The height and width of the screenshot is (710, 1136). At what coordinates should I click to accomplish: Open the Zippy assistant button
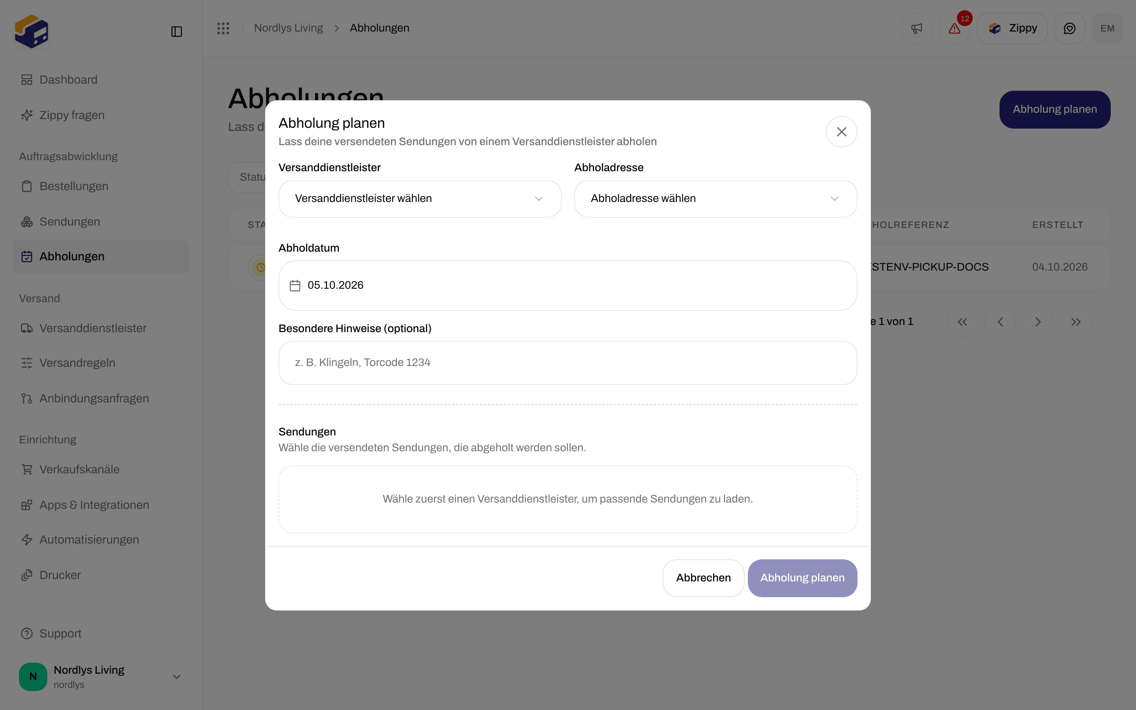(x=1012, y=28)
